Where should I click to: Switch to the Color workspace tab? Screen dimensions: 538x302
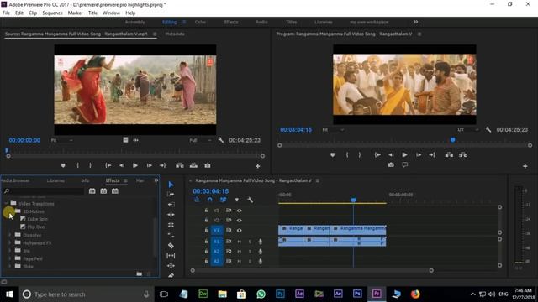[x=200, y=22]
